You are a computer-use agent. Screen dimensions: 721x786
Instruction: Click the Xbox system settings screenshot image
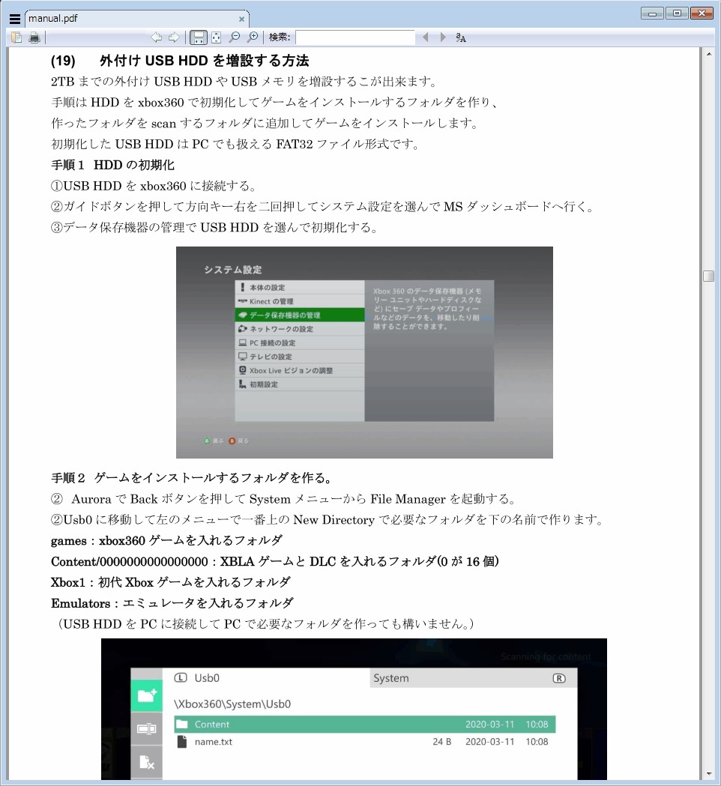tap(364, 351)
